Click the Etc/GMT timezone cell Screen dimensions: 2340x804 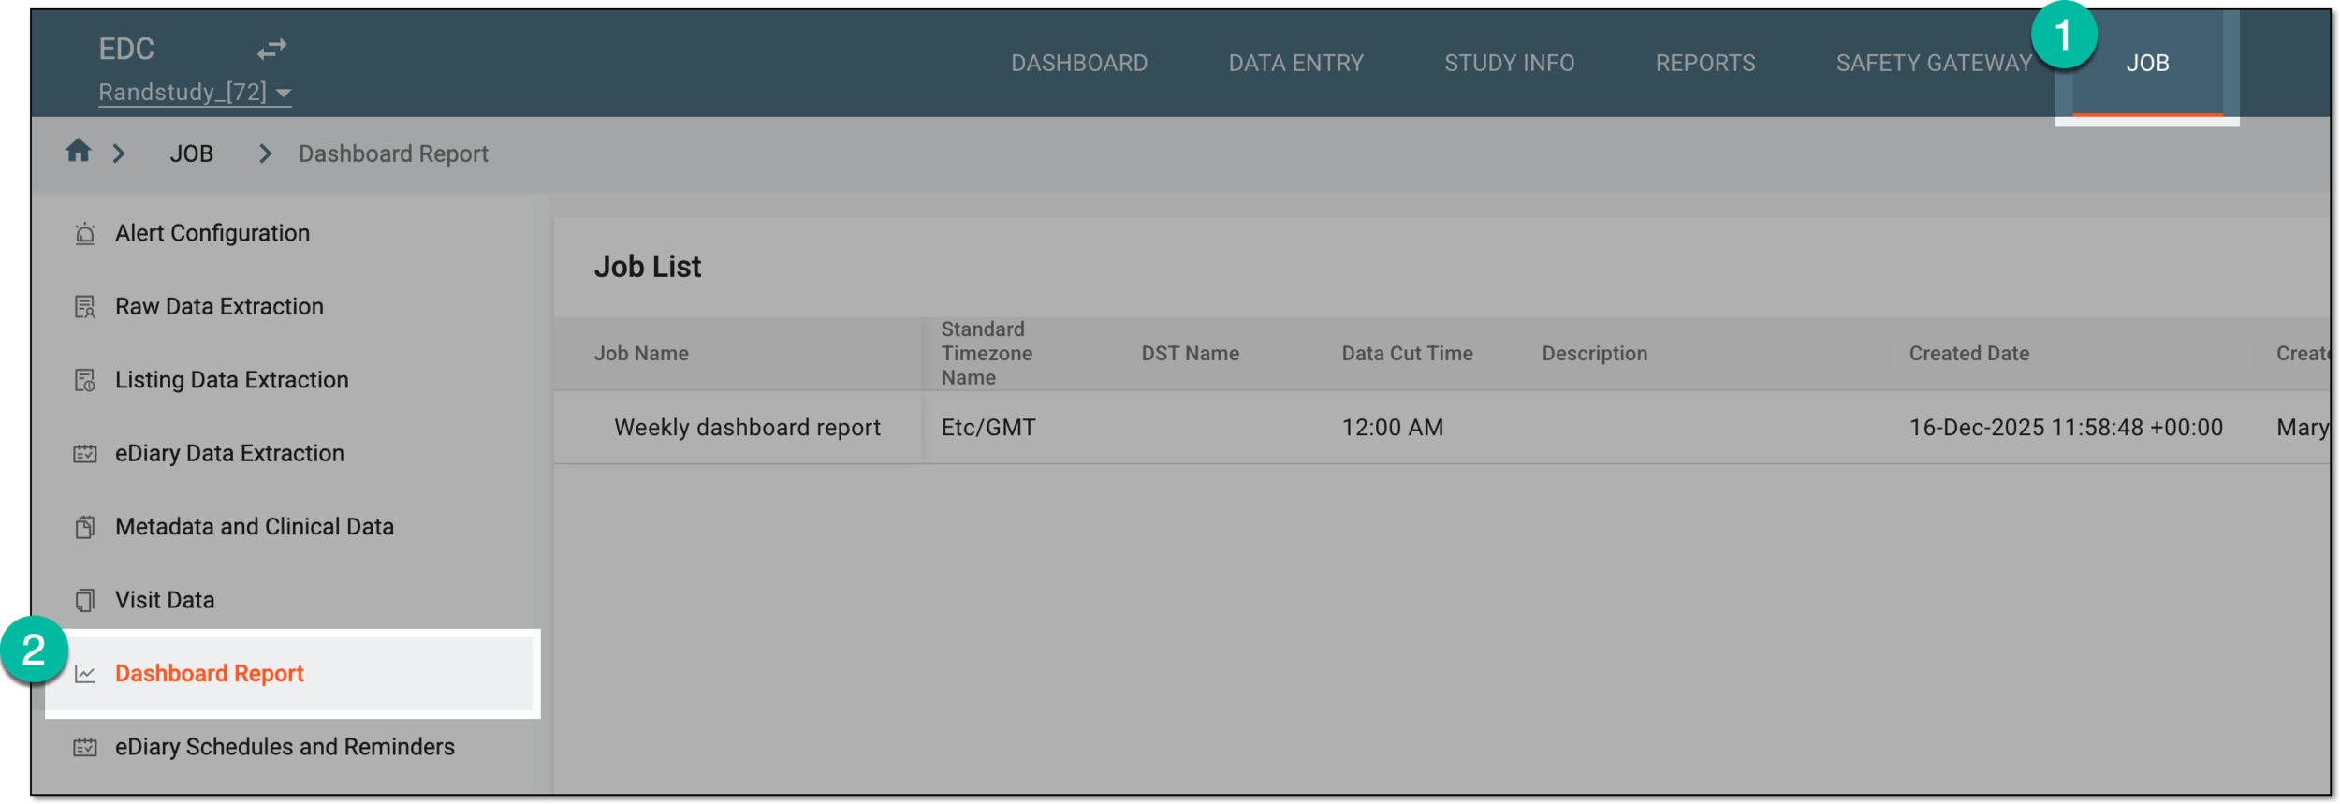[988, 428]
